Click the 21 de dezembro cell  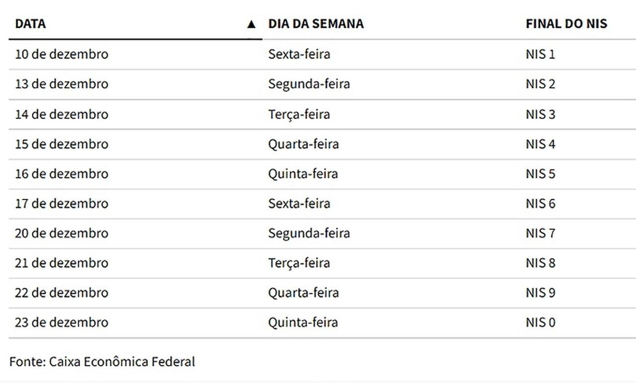pyautogui.click(x=62, y=263)
